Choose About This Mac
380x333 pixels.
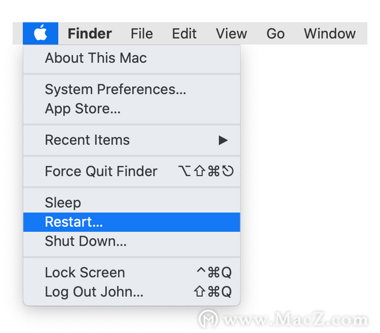(x=132, y=58)
